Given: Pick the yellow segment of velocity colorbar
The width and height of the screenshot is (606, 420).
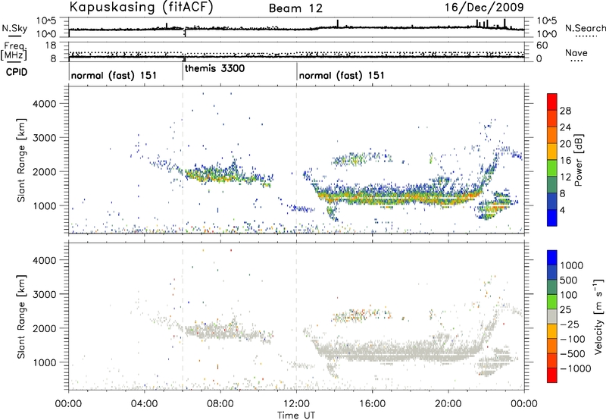Looking at the screenshot, I should pos(552,331).
